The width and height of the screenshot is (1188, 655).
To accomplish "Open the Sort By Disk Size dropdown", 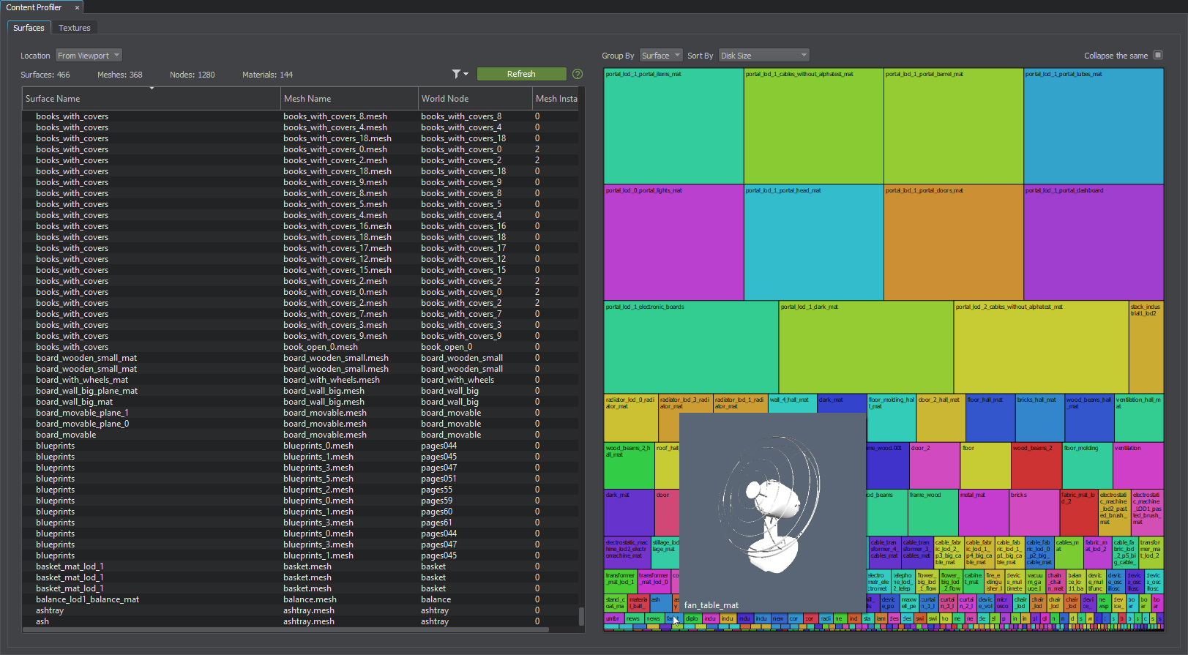I will (763, 56).
